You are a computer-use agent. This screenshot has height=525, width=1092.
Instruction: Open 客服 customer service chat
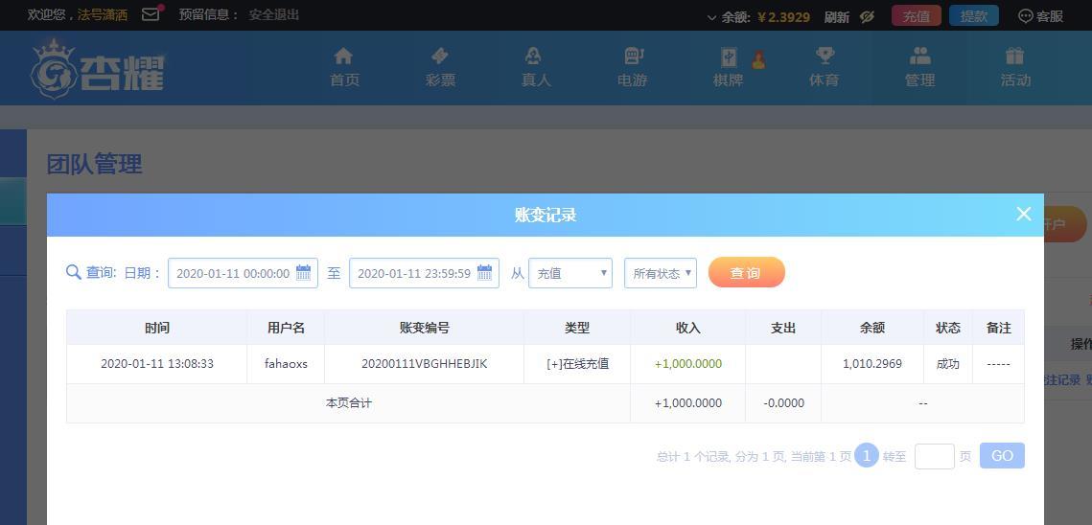1041,16
